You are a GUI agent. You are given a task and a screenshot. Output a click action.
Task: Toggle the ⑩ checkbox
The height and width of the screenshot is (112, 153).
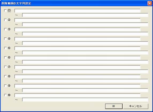5,95
